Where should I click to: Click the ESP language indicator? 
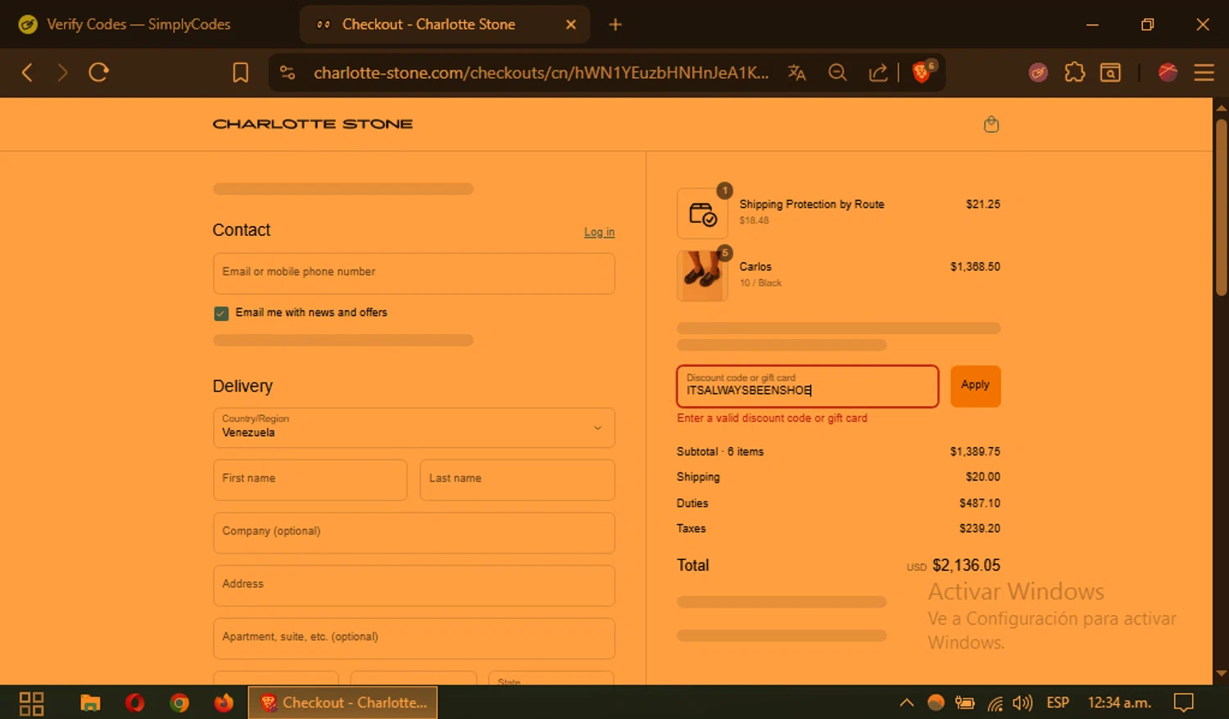[x=1058, y=703]
